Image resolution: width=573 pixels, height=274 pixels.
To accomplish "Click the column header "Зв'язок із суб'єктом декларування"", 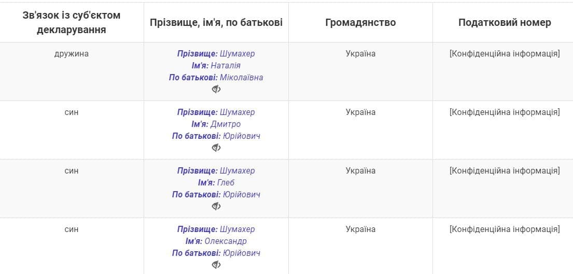I will 72,22.
